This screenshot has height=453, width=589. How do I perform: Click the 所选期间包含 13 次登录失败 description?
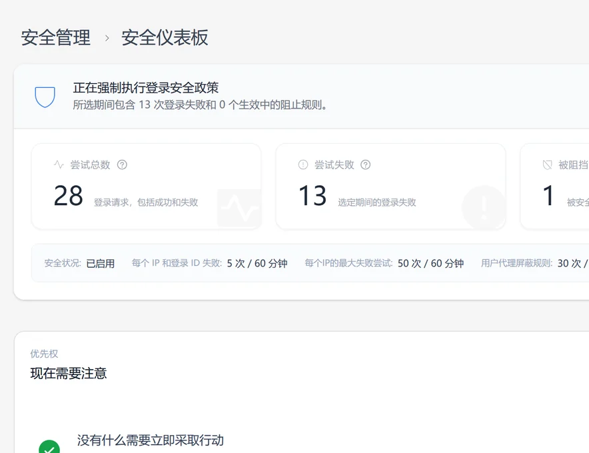200,105
